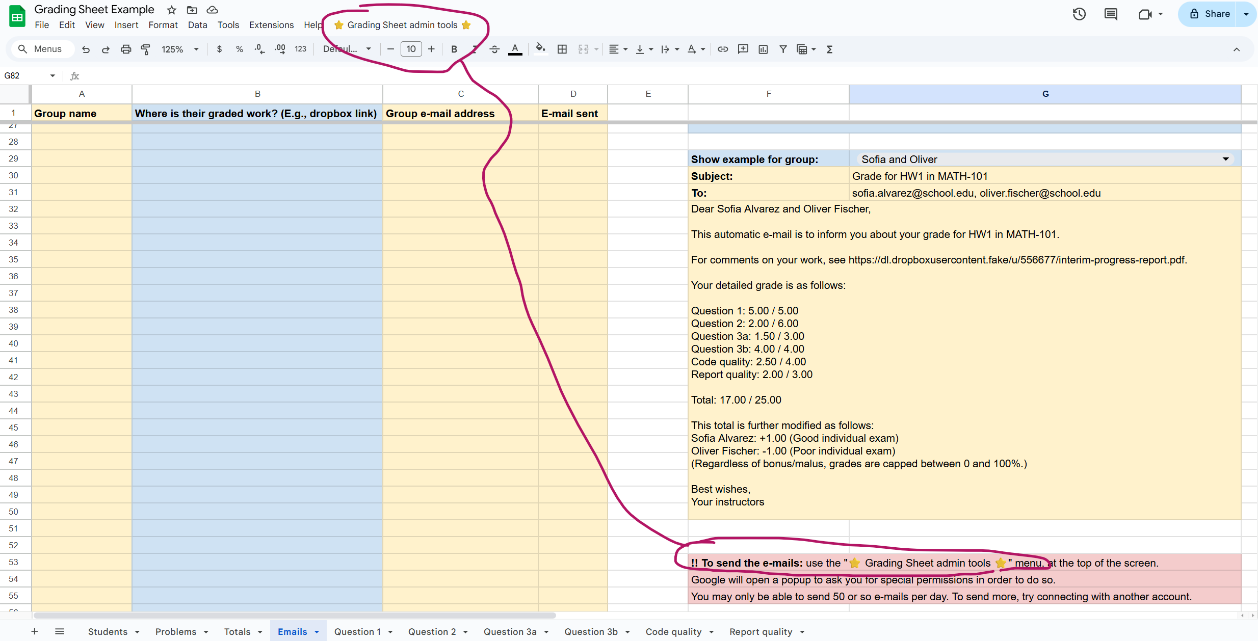The height and width of the screenshot is (641, 1258).
Task: Toggle the create filter button
Action: pyautogui.click(x=783, y=49)
